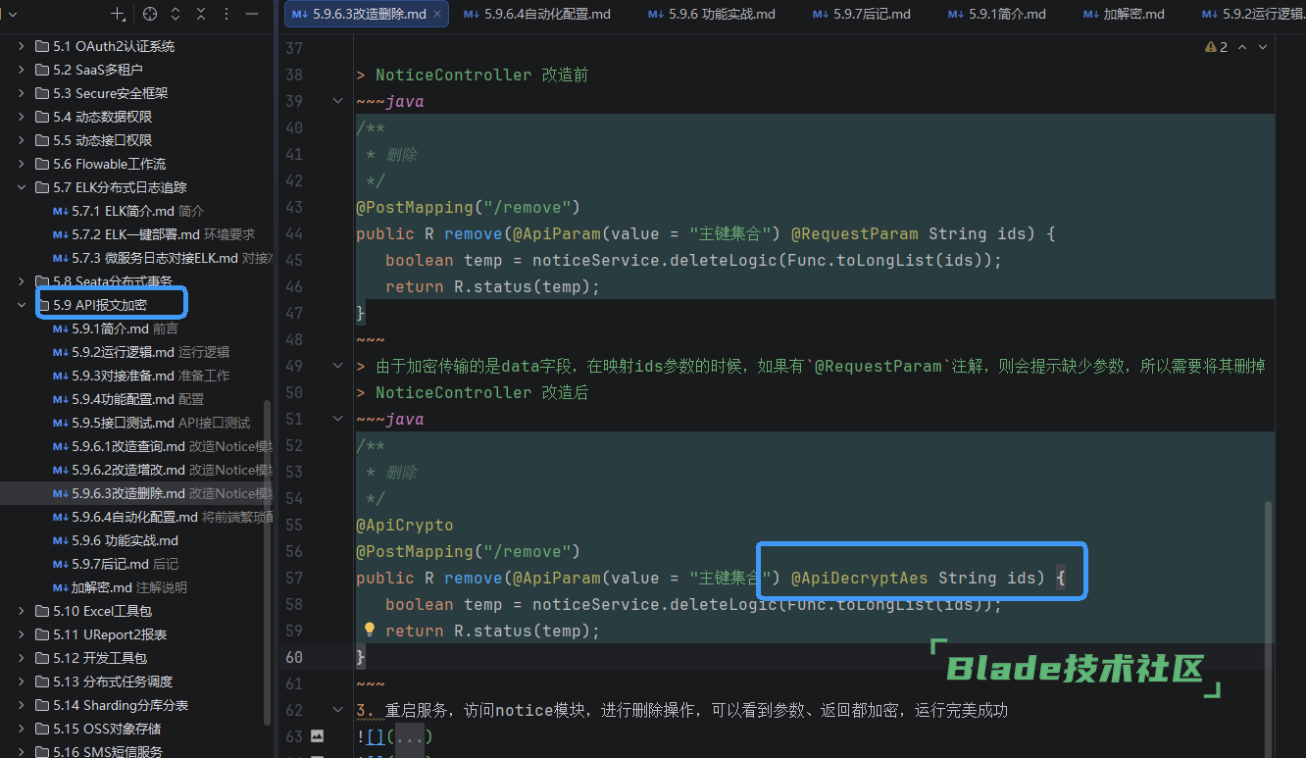Expand the 5.11 UReport2报表 folder
This screenshot has width=1306, height=758.
22,634
